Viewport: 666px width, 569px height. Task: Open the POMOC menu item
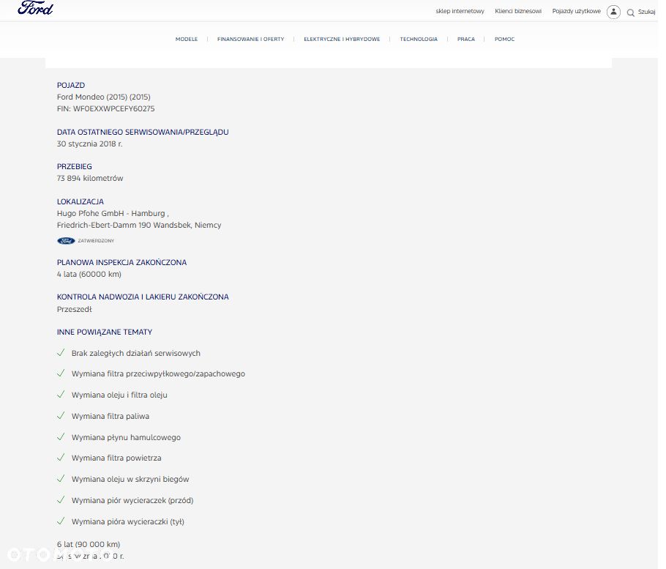(x=504, y=39)
